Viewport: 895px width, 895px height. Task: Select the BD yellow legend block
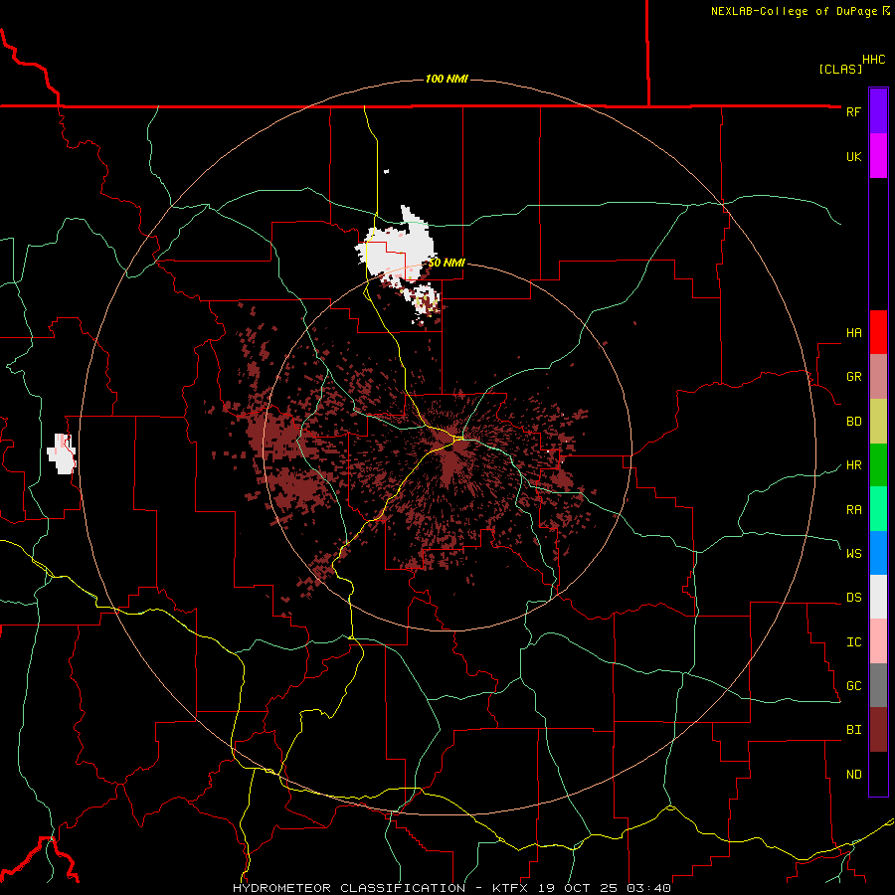[878, 422]
